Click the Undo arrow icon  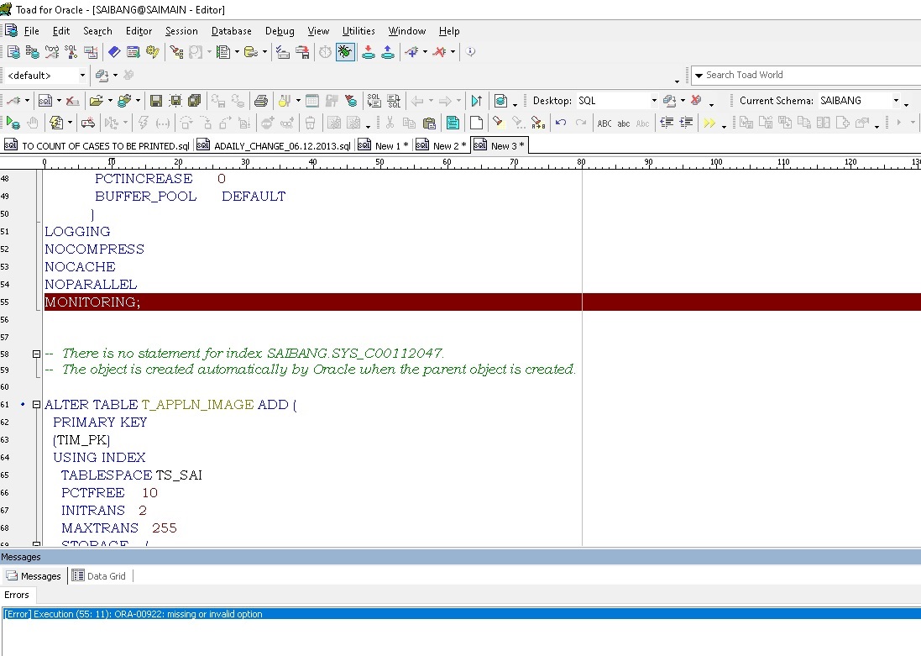pos(560,123)
